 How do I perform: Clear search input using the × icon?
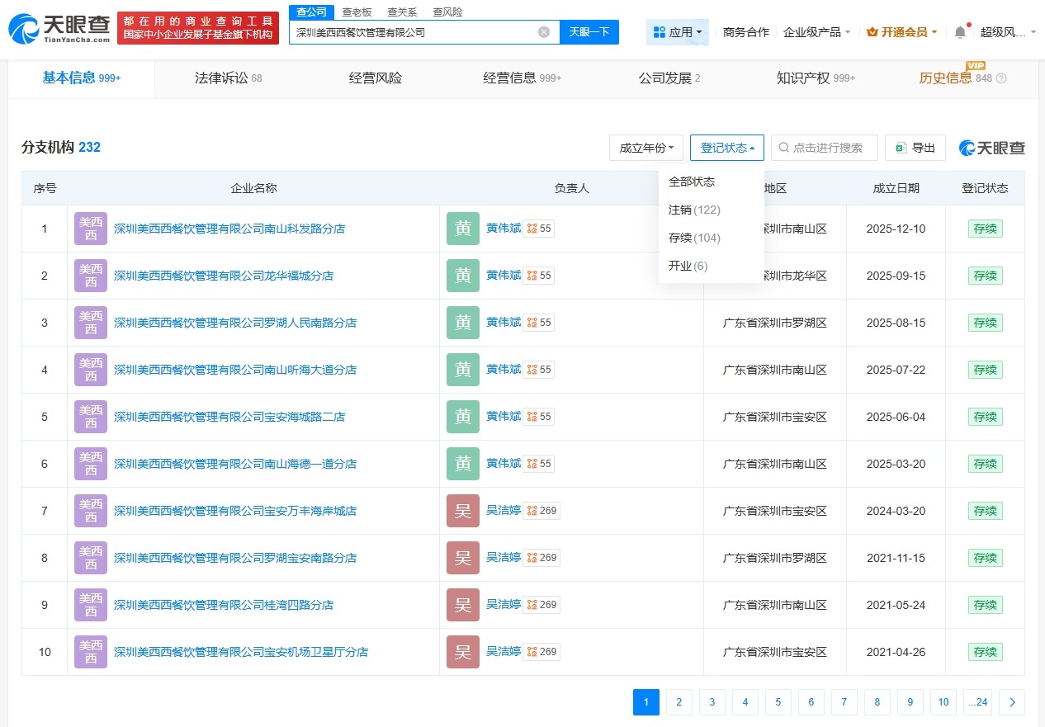coord(543,31)
